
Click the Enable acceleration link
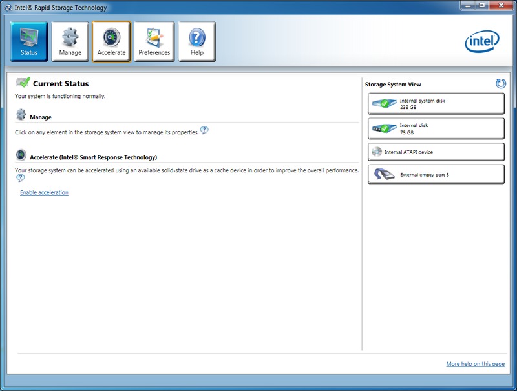[44, 193]
